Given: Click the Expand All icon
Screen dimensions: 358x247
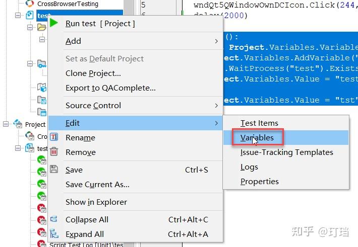Looking at the screenshot, I should [x=54, y=234].
